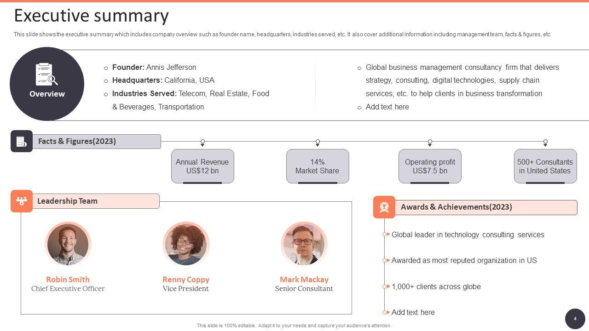
Task: Select Robin Smith's profile photo
Action: coord(68,245)
